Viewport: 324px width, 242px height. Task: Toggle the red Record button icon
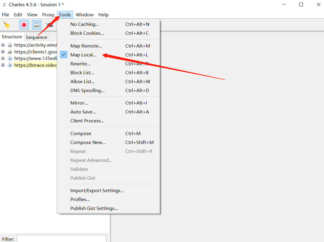coord(24,25)
